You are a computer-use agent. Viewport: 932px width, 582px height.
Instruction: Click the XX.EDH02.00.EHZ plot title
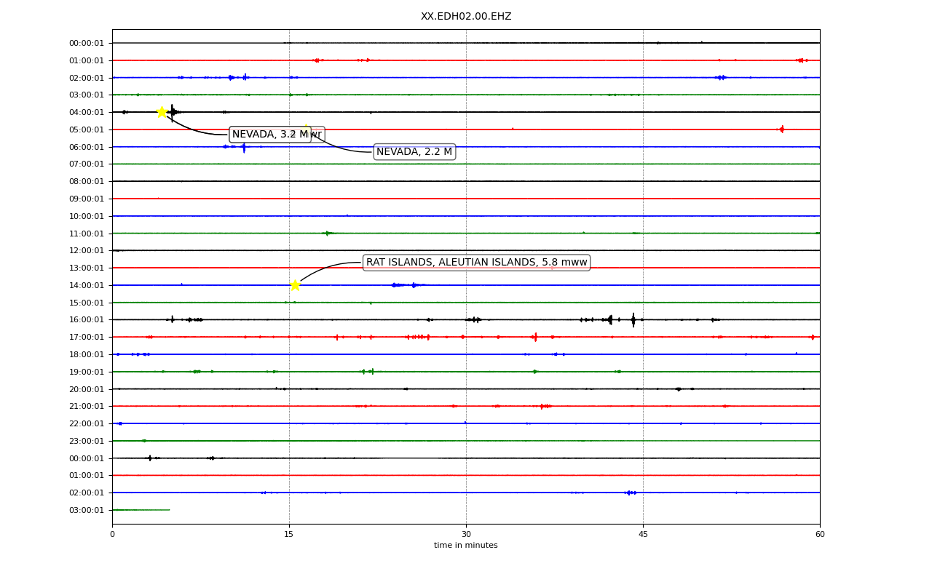pyautogui.click(x=466, y=16)
